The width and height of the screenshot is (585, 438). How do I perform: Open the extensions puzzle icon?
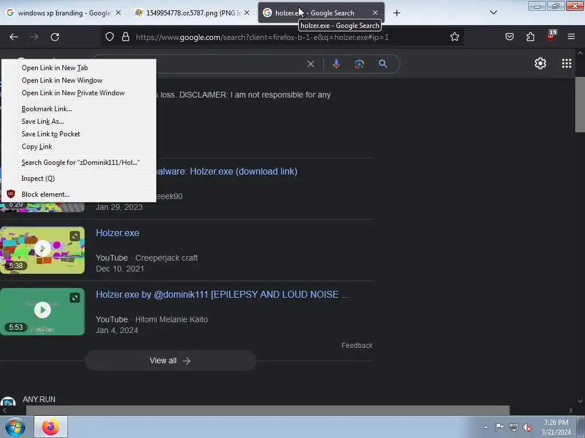[530, 37]
